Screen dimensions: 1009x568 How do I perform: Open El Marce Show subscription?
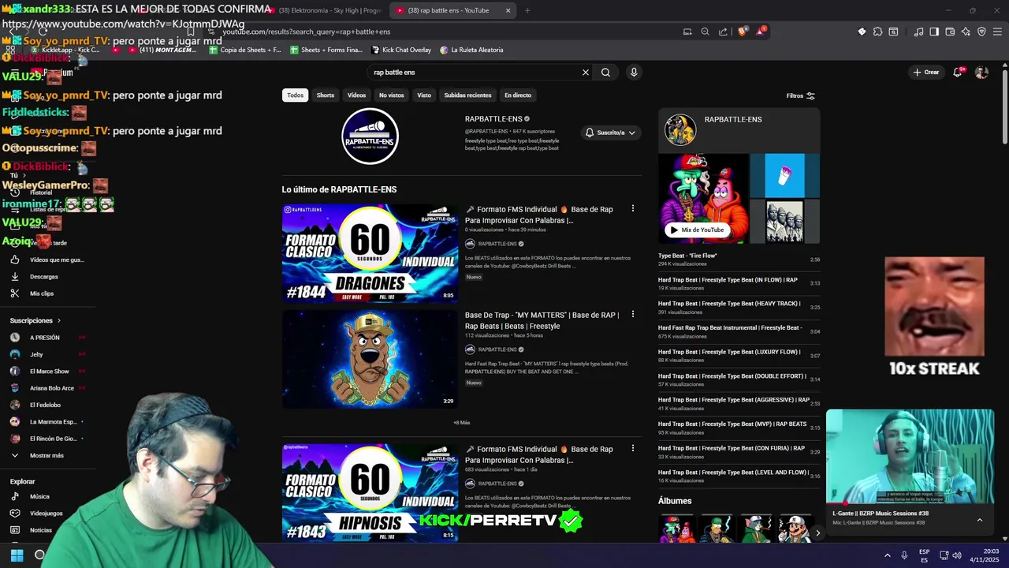coord(49,371)
